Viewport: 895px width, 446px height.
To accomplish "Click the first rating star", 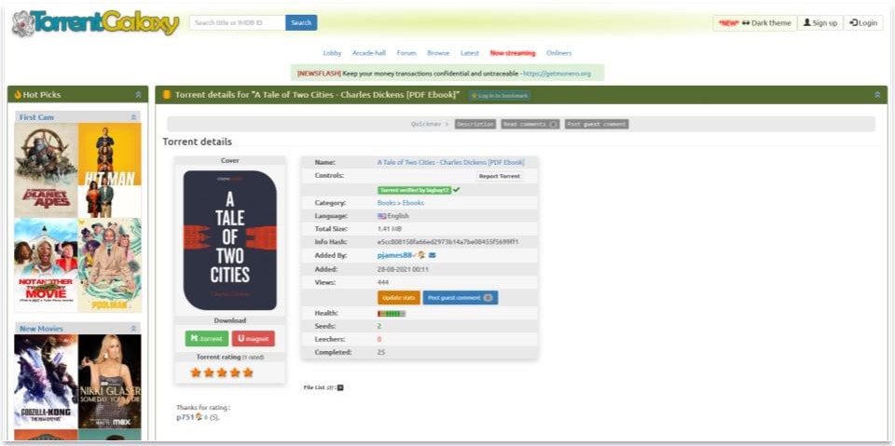I will (196, 372).
